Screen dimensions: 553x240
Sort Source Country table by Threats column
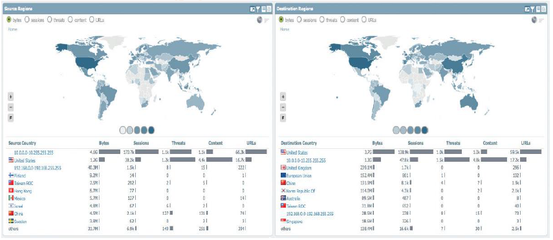click(179, 143)
